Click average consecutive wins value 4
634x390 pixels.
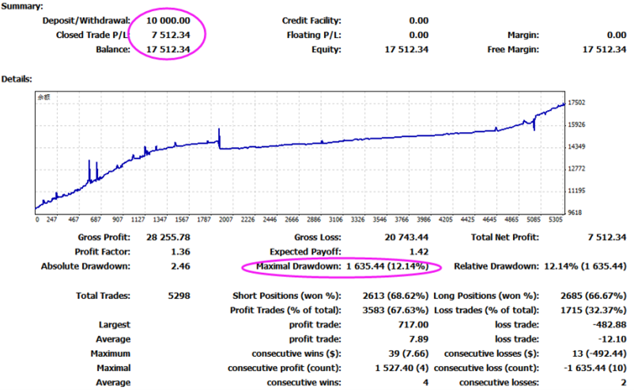coord(425,383)
